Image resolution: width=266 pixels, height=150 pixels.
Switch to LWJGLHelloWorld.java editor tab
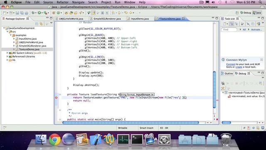(x=71, y=19)
